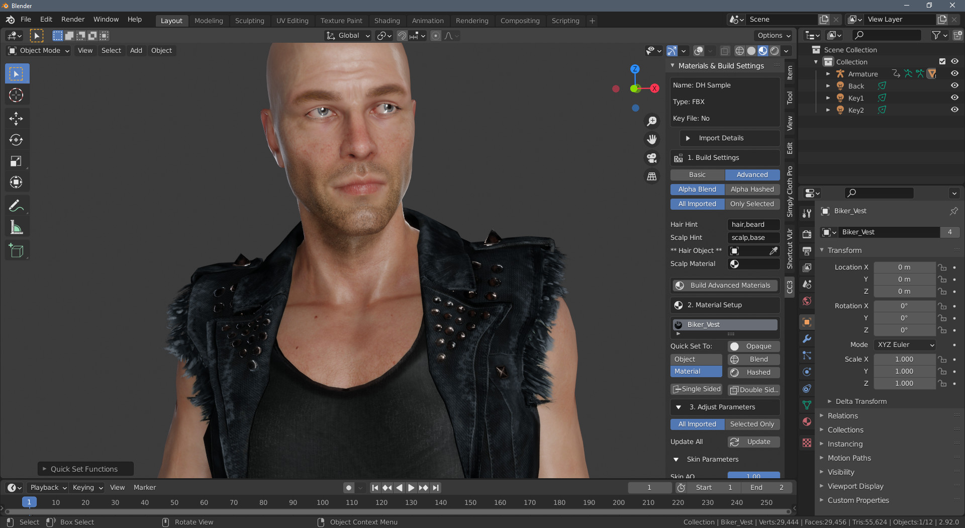
Task: Open the Physics Properties tab
Action: coord(807,372)
